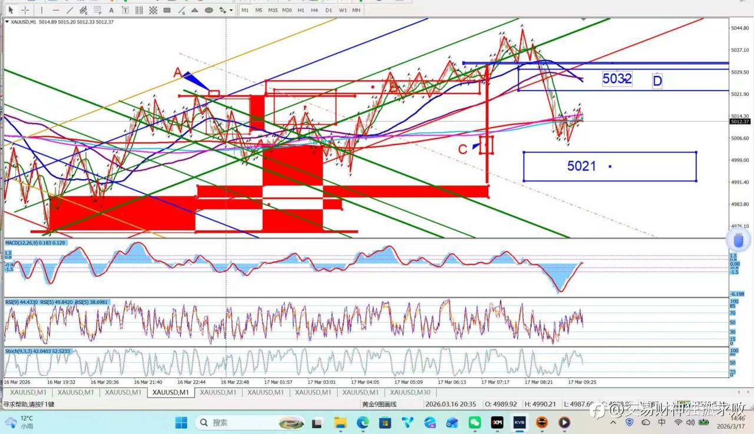This screenshot has width=754, height=434.
Task: Switch chart to MN timeframe
Action: (x=356, y=10)
